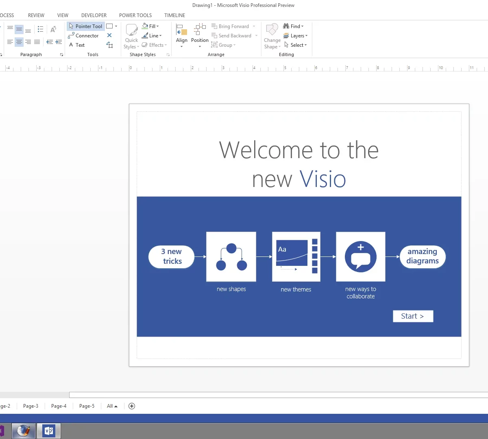Activate the Connector tool

(83, 36)
